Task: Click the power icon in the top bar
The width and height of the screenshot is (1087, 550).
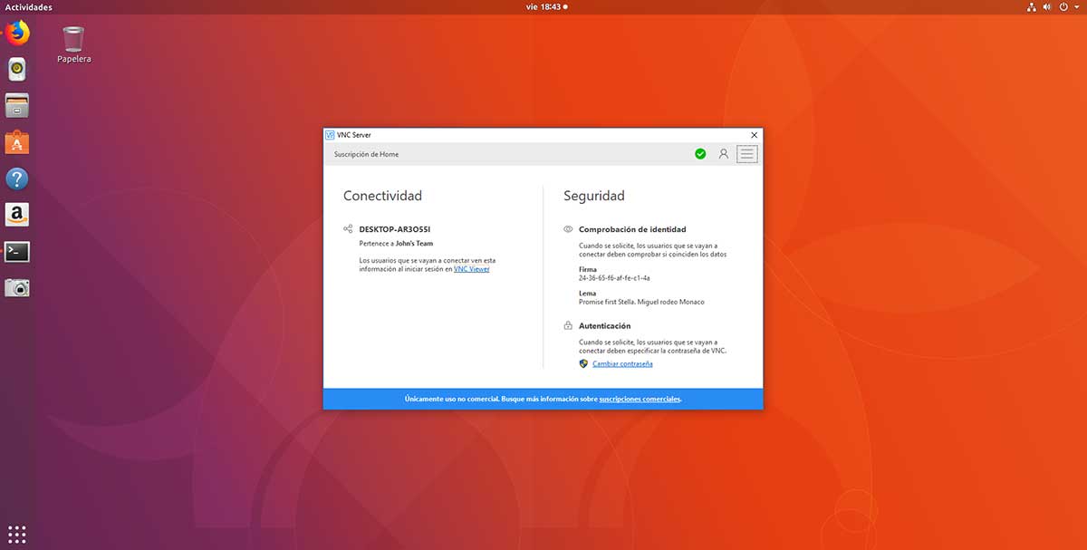Action: coord(1063,7)
